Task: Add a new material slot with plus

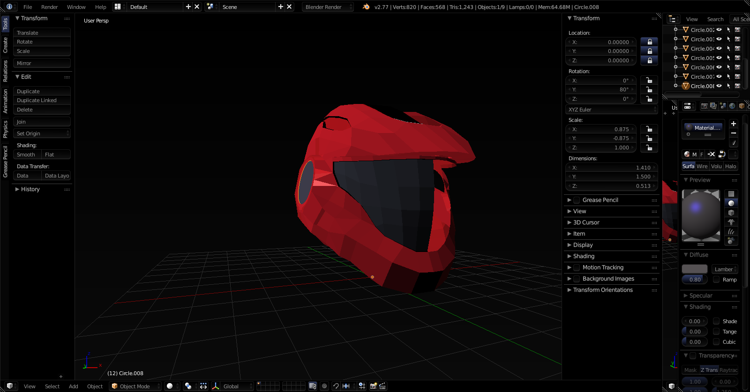Action: click(x=734, y=124)
